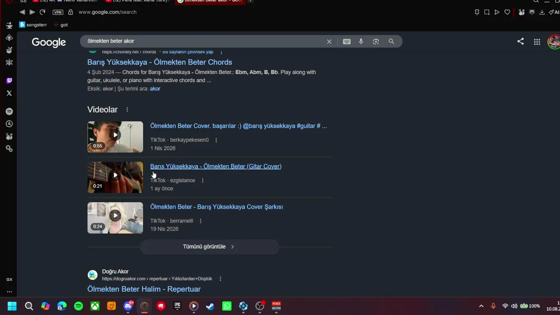Open X (Twitter) in the Opera sidebar
The height and width of the screenshot is (315, 560).
tap(9, 93)
